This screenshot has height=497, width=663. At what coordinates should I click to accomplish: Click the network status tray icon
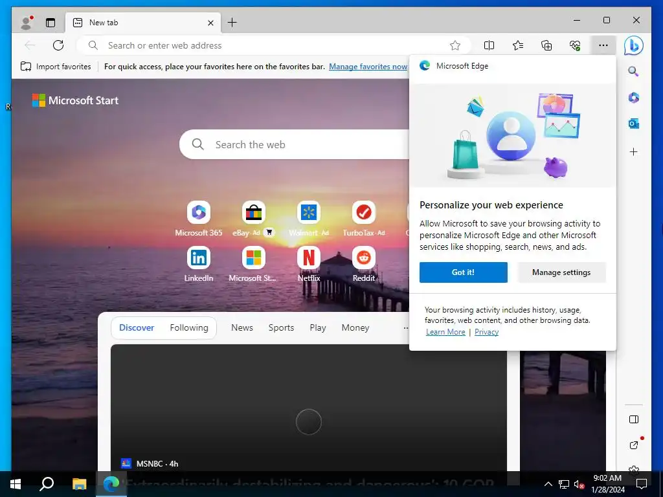[x=564, y=484]
